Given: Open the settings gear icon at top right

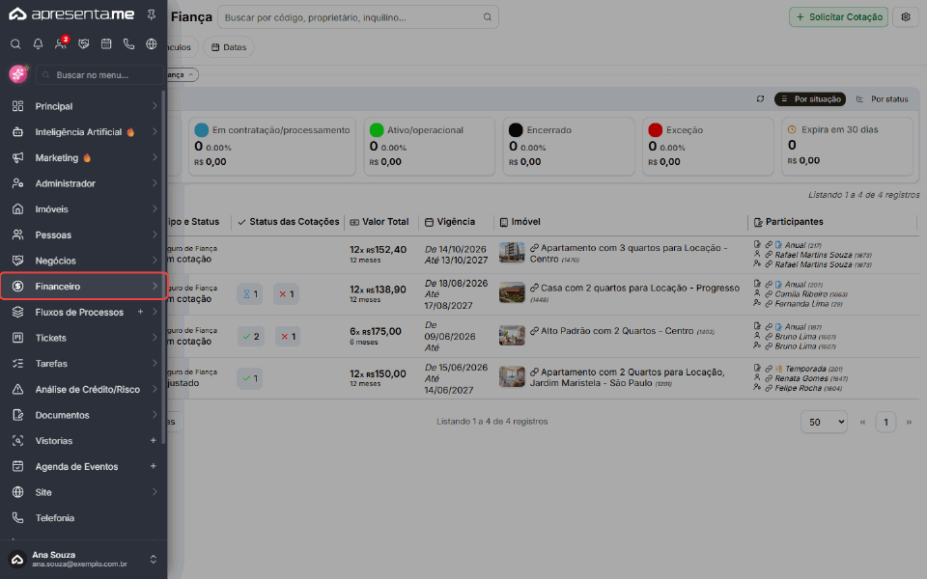Looking at the screenshot, I should pyautogui.click(x=905, y=17).
